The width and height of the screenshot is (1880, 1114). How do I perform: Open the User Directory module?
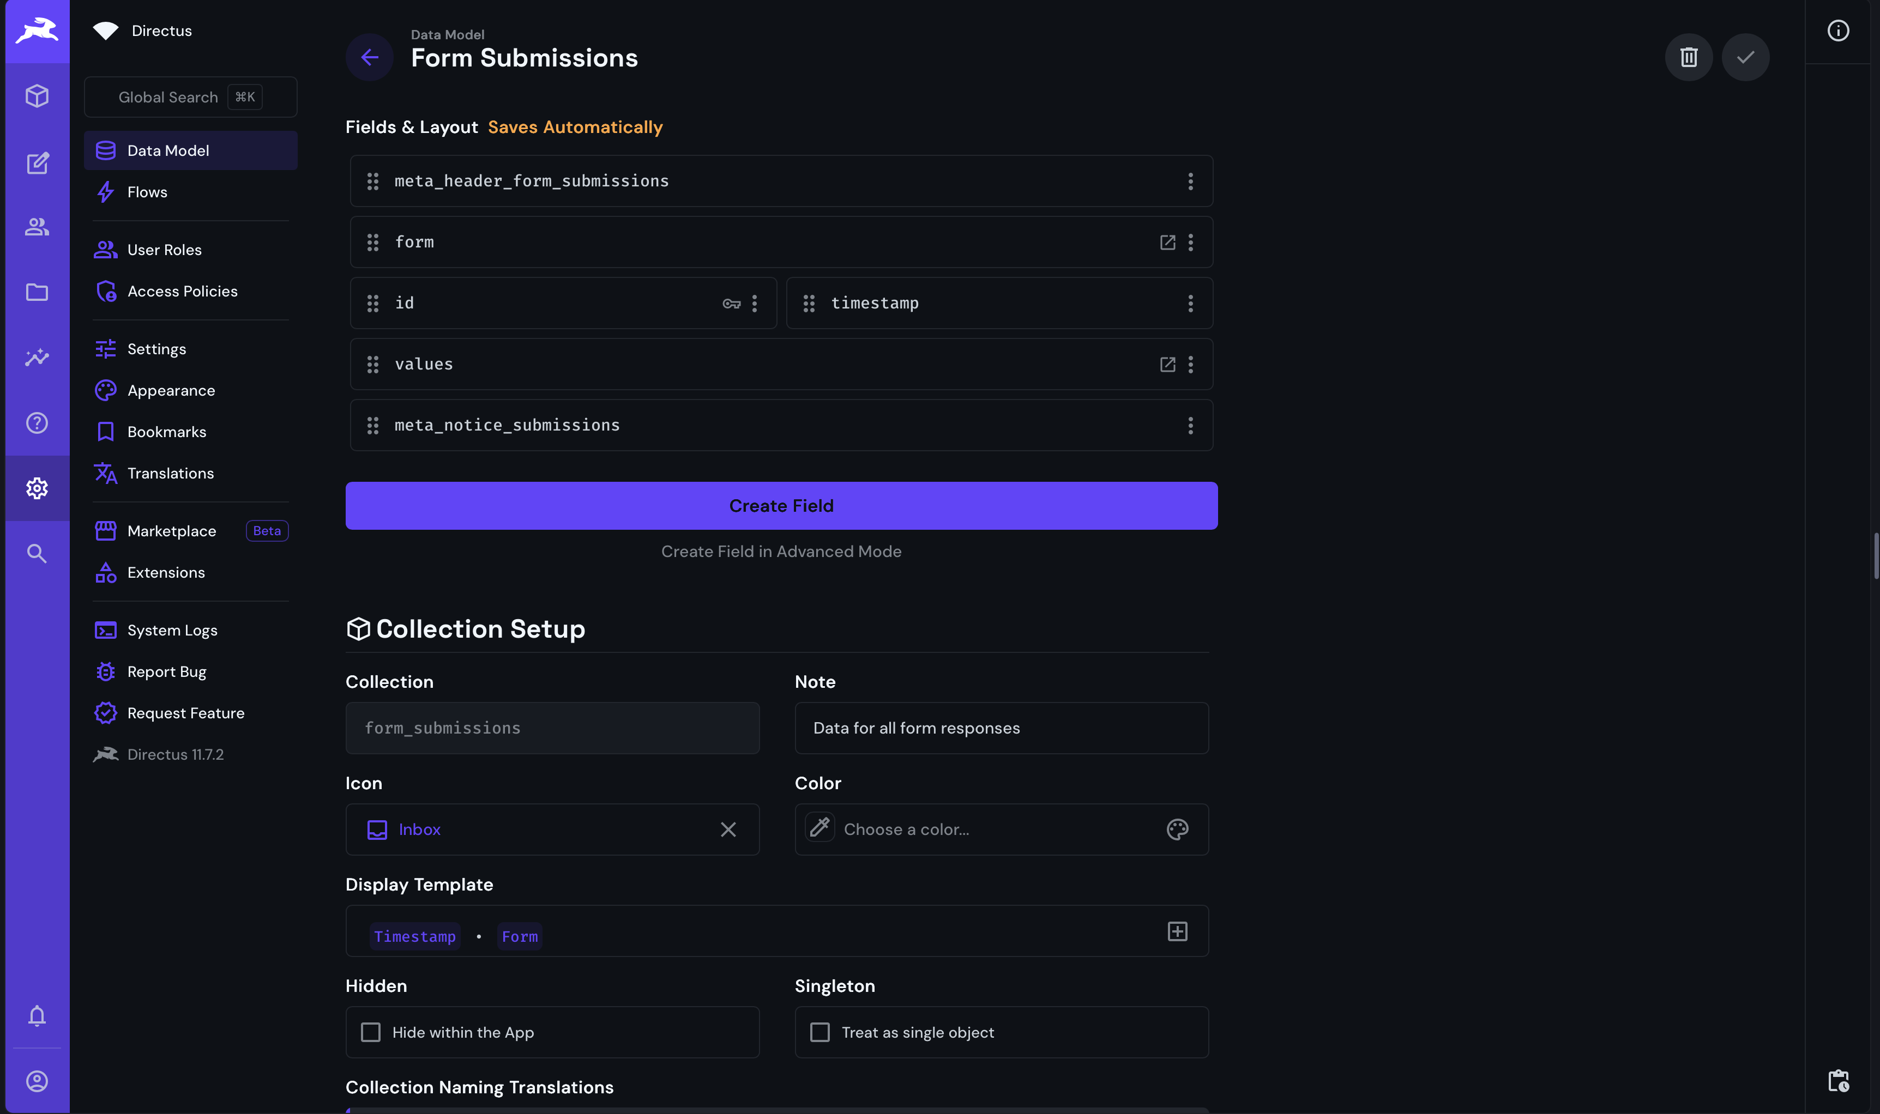37,227
